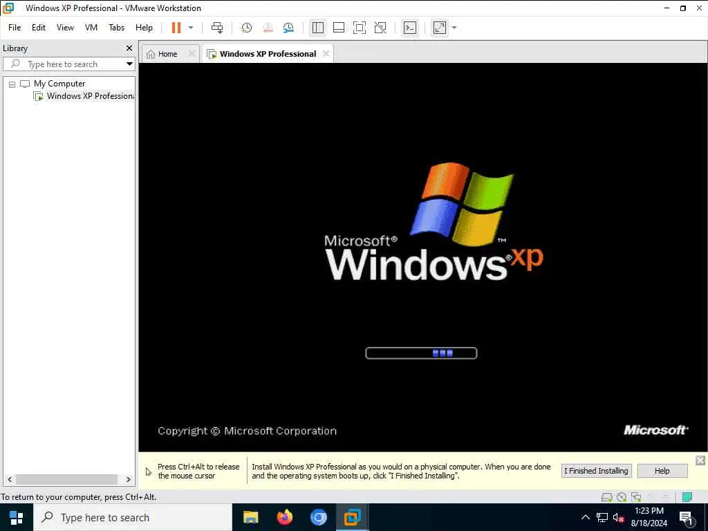The image size is (708, 531).
Task: Click the Stretch guest display icon
Action: 439,28
